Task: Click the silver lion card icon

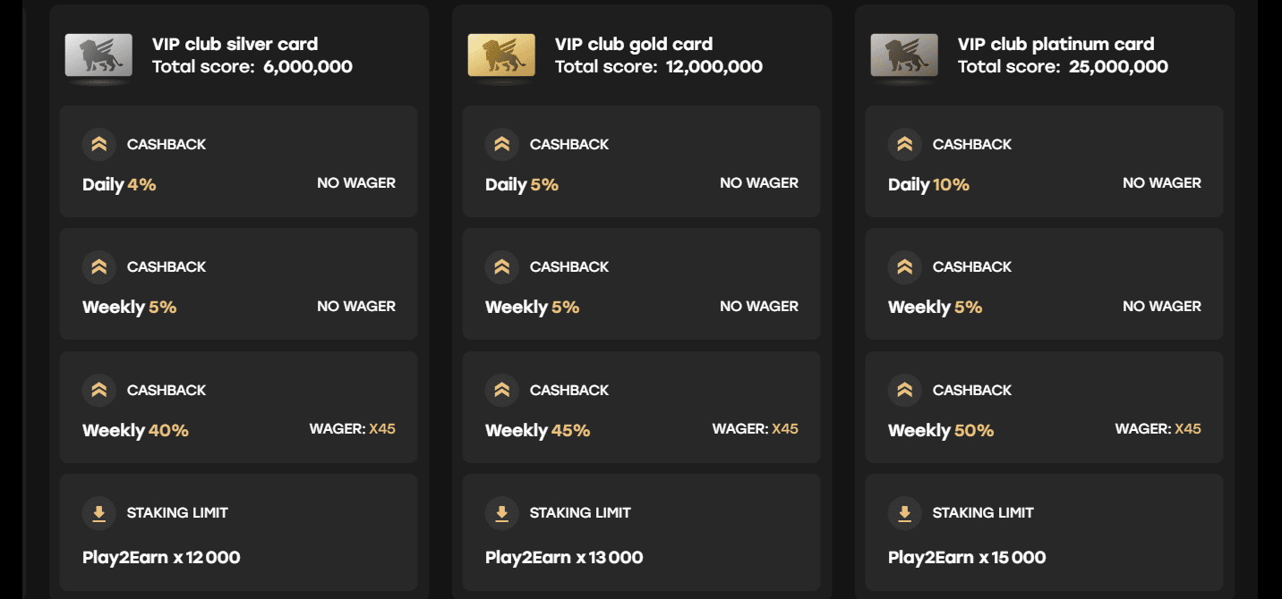Action: [x=99, y=55]
